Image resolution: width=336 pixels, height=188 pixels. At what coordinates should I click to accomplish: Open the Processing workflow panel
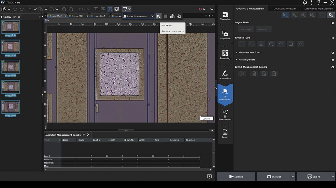(225, 55)
